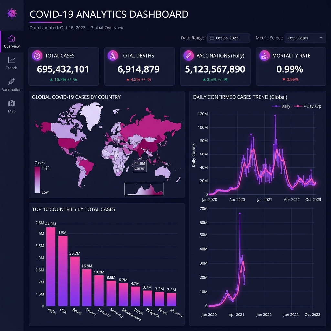Select the 33.2M bar in Top 10 chart
Screen dimensions: 331x331
(75, 282)
